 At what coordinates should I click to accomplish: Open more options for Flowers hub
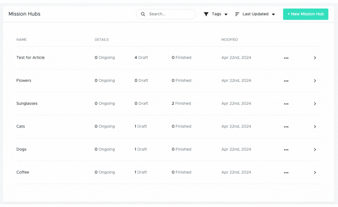tap(286, 81)
